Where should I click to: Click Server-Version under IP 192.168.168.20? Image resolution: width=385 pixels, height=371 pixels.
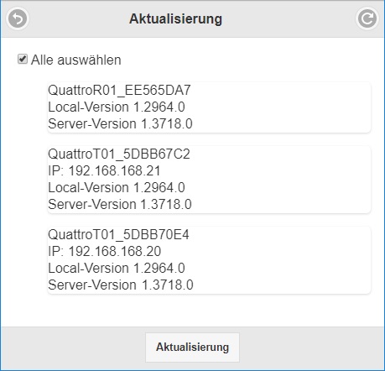click(121, 285)
